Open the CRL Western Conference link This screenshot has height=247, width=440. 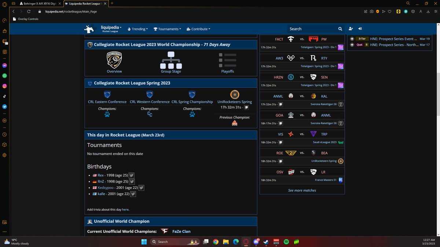pos(150,102)
